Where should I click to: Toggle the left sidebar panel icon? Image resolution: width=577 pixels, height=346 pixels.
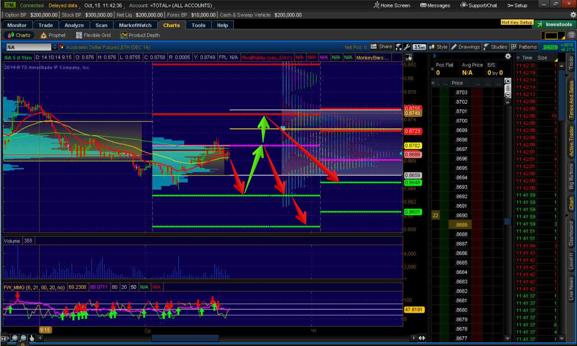(4, 338)
